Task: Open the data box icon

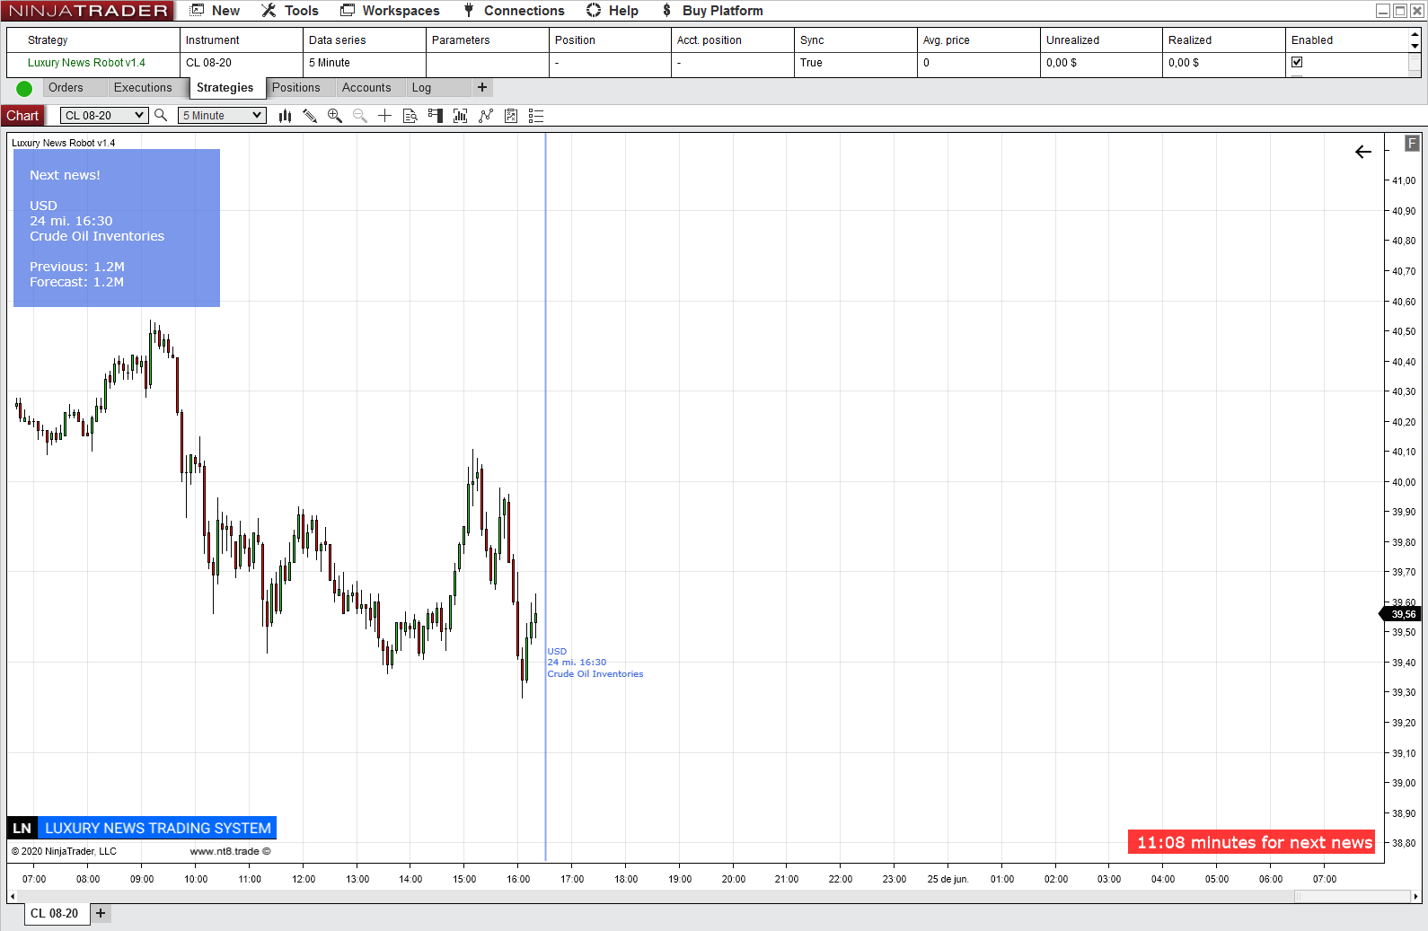Action: coord(410,116)
